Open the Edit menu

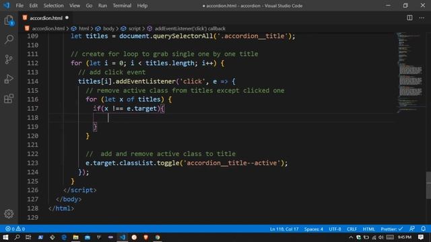click(x=33, y=5)
